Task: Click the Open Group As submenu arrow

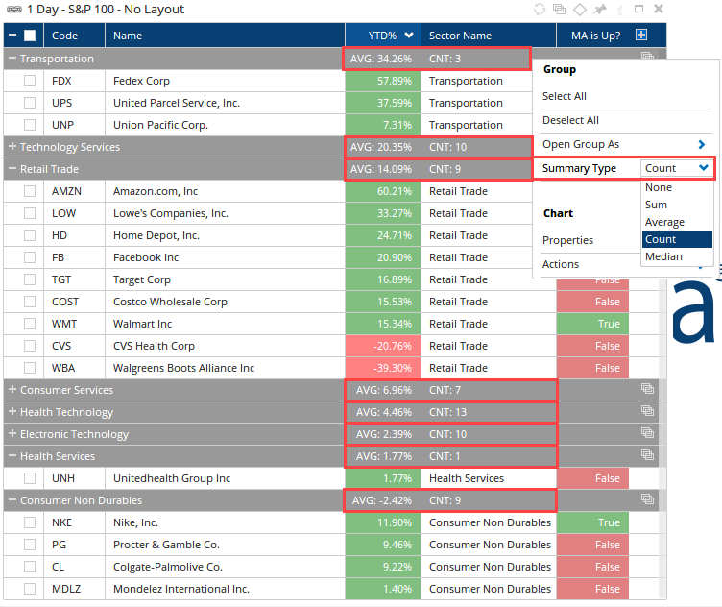Action: (x=701, y=145)
